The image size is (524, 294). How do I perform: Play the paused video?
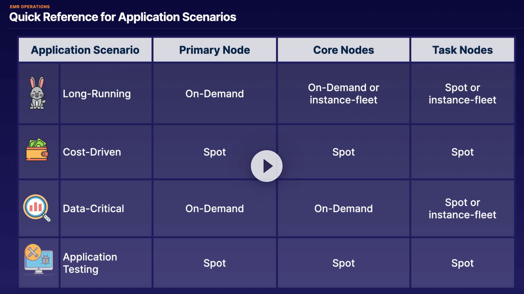(x=267, y=166)
